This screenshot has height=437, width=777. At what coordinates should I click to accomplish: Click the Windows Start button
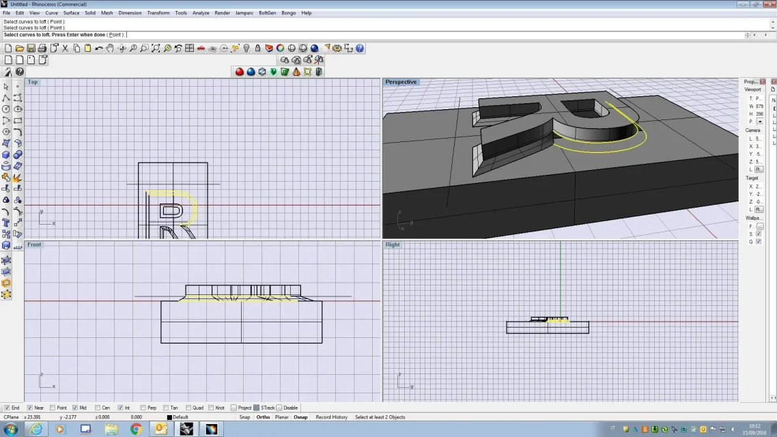(x=11, y=429)
